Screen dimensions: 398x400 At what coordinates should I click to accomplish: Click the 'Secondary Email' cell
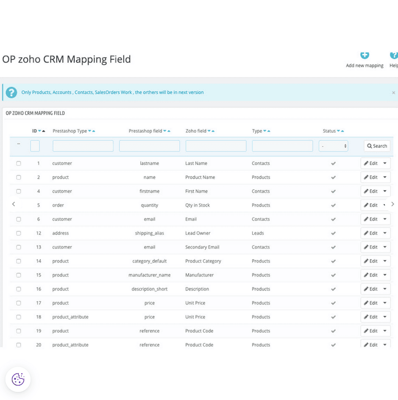[202, 247]
